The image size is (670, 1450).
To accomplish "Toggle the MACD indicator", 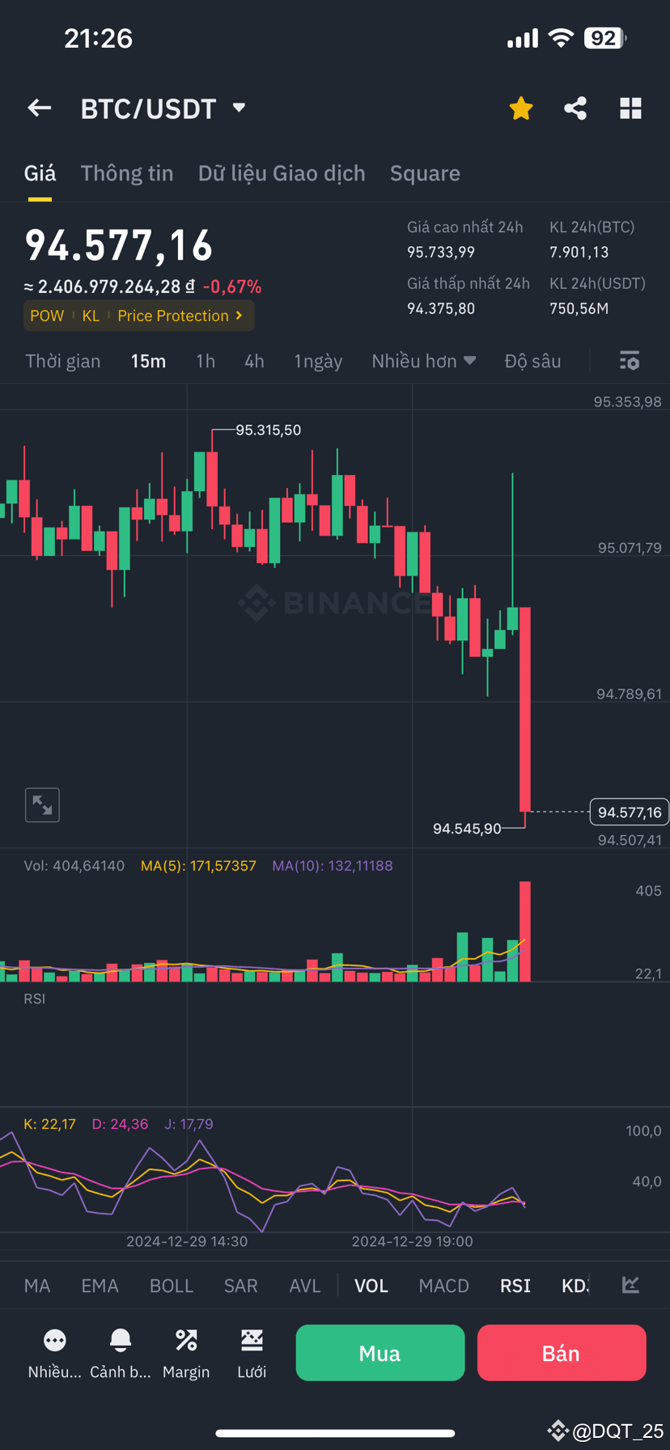I will point(443,1286).
